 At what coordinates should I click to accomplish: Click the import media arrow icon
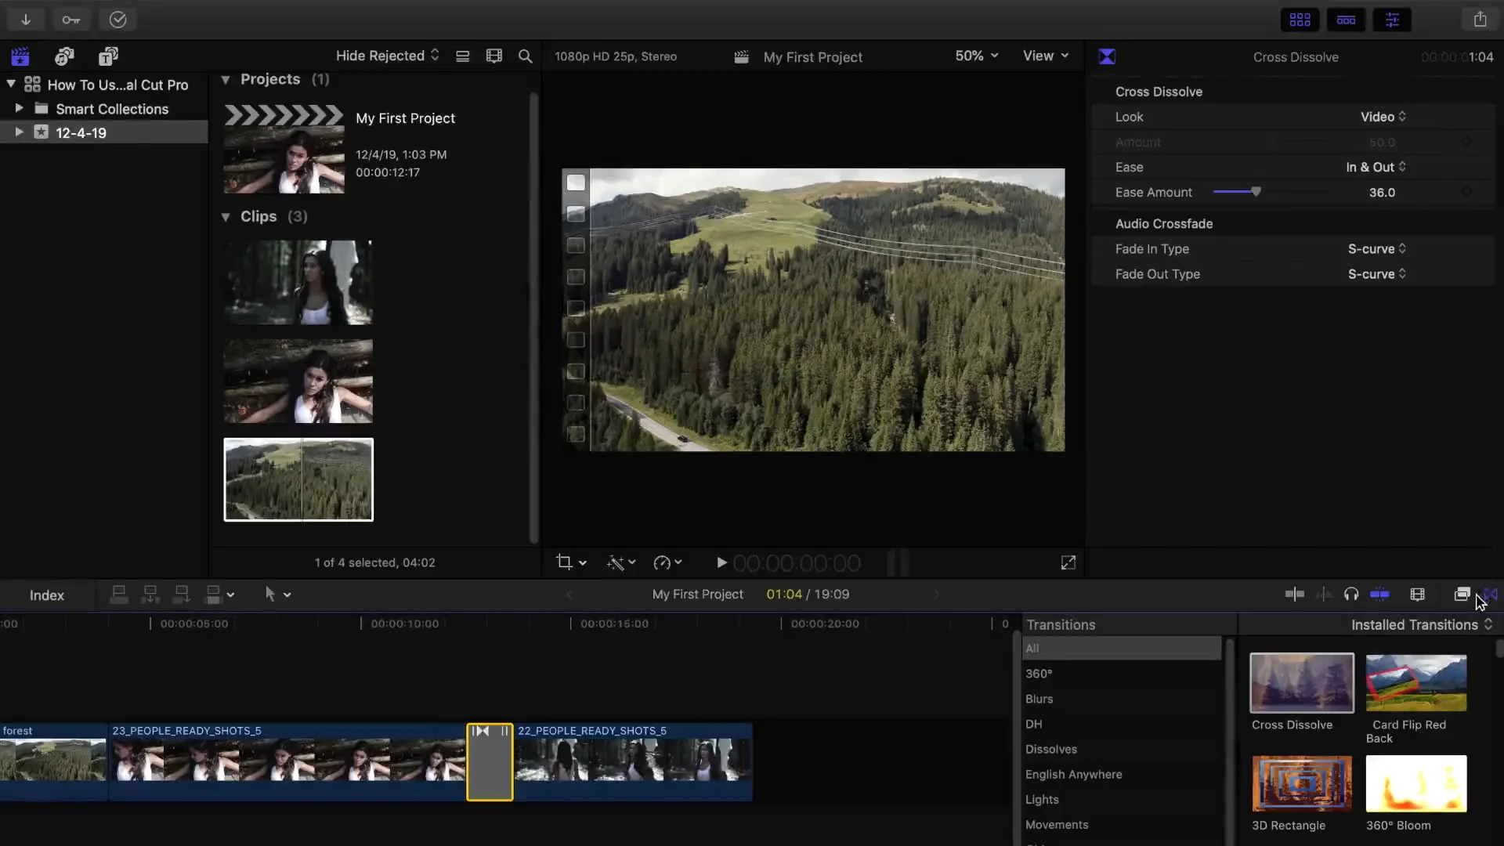26,20
